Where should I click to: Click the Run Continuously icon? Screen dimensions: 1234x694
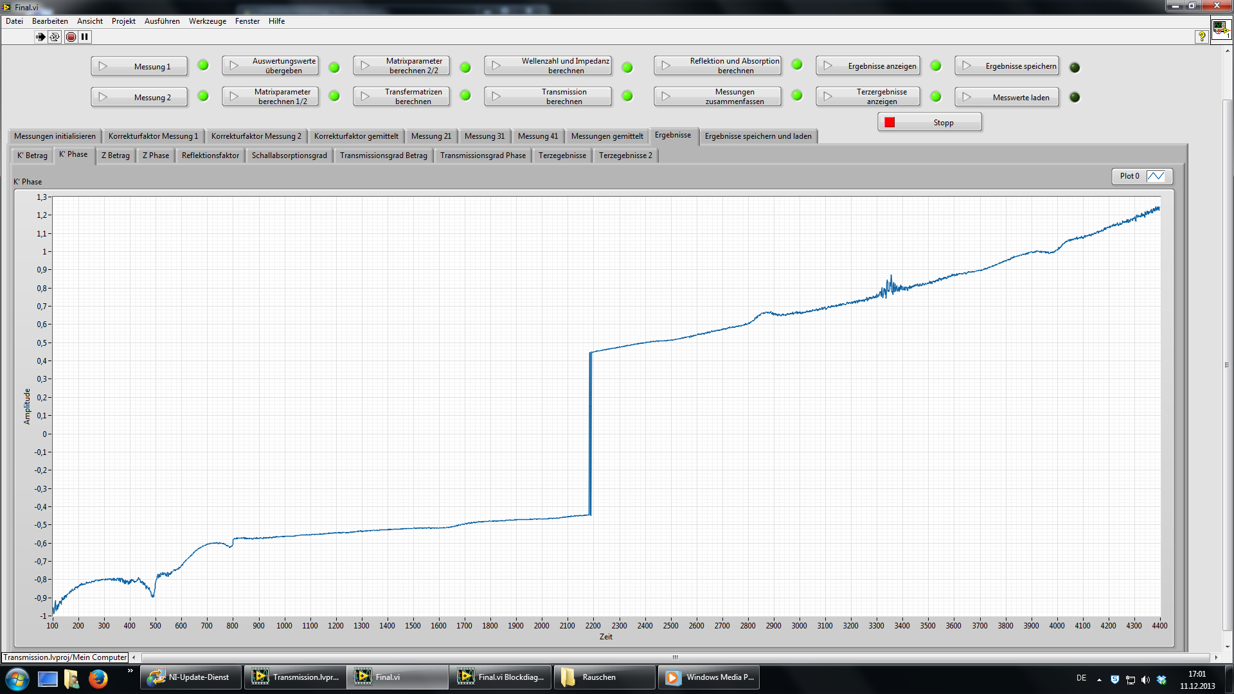(55, 37)
